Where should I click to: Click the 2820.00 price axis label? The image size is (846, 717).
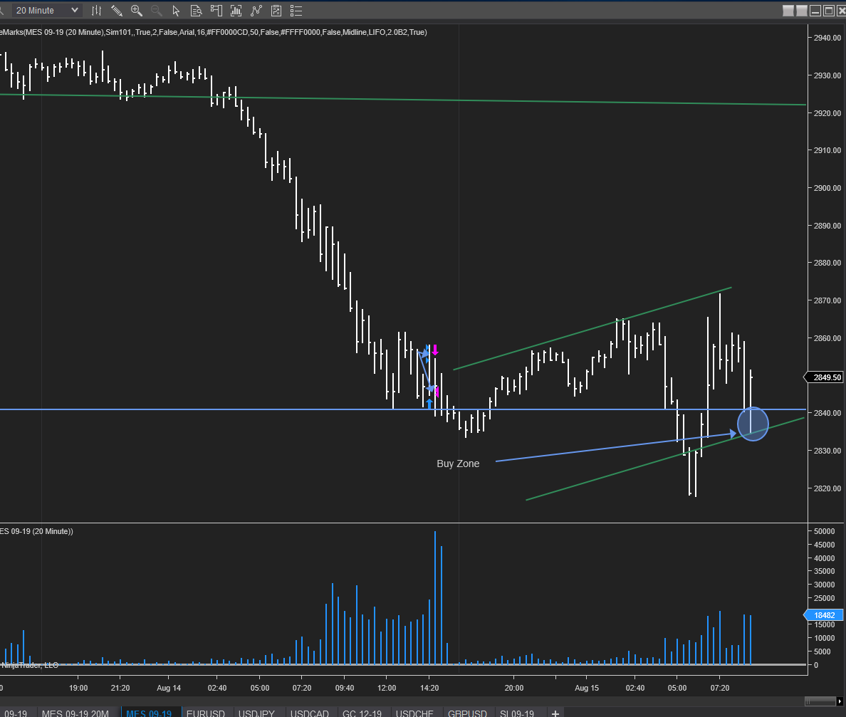pos(827,488)
